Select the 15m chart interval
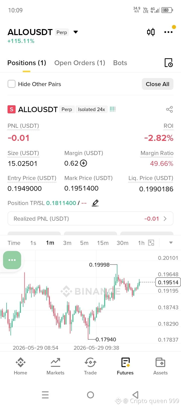Screen dimensions: 181x407 pos(103,243)
